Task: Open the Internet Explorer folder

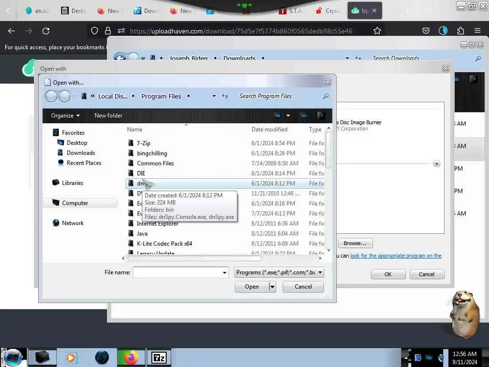Action: click(x=158, y=224)
